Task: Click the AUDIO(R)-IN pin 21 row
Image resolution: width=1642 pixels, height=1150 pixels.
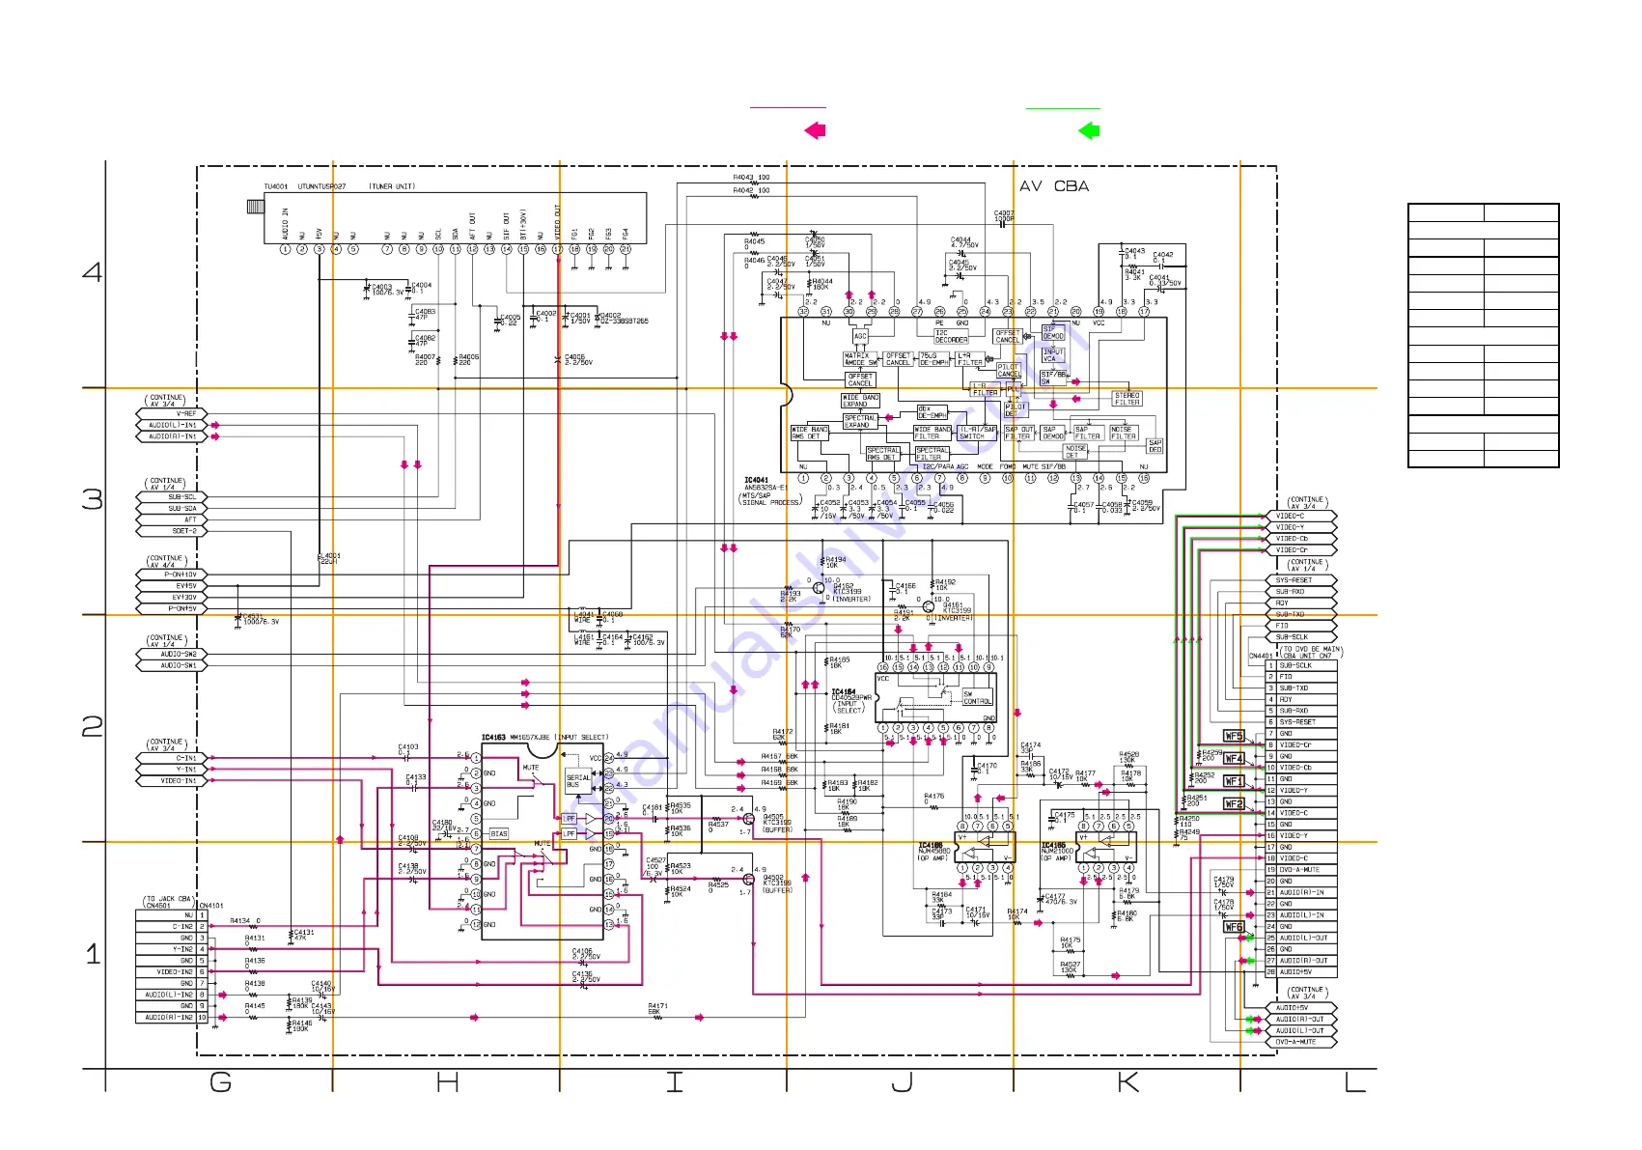Action: pos(1301,893)
